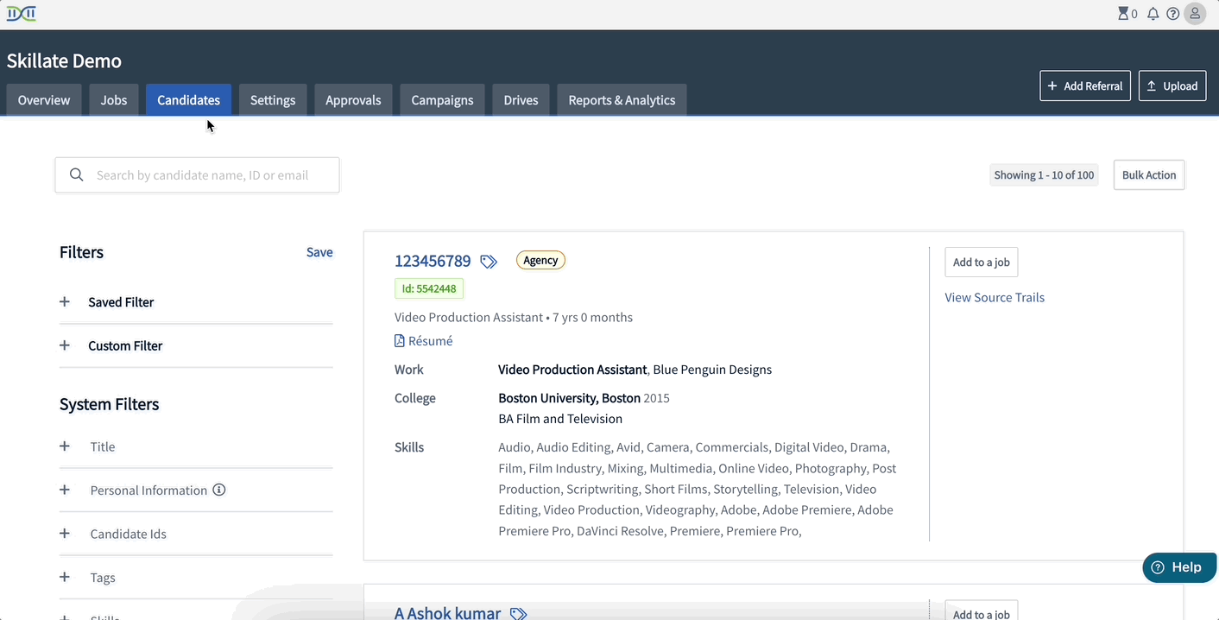Open candidate 123456789 profile
This screenshot has width=1219, height=620.
tap(433, 261)
